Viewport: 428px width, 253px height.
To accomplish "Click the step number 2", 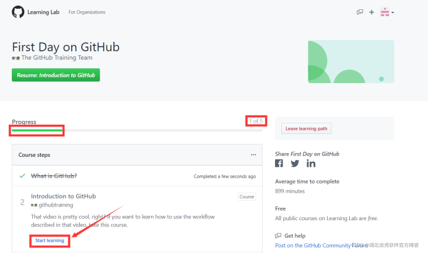I will point(22,202).
